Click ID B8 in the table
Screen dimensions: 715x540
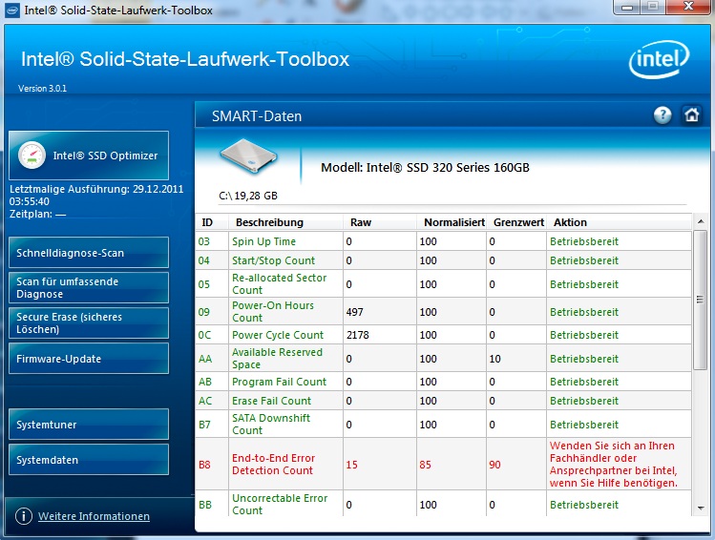click(x=204, y=465)
